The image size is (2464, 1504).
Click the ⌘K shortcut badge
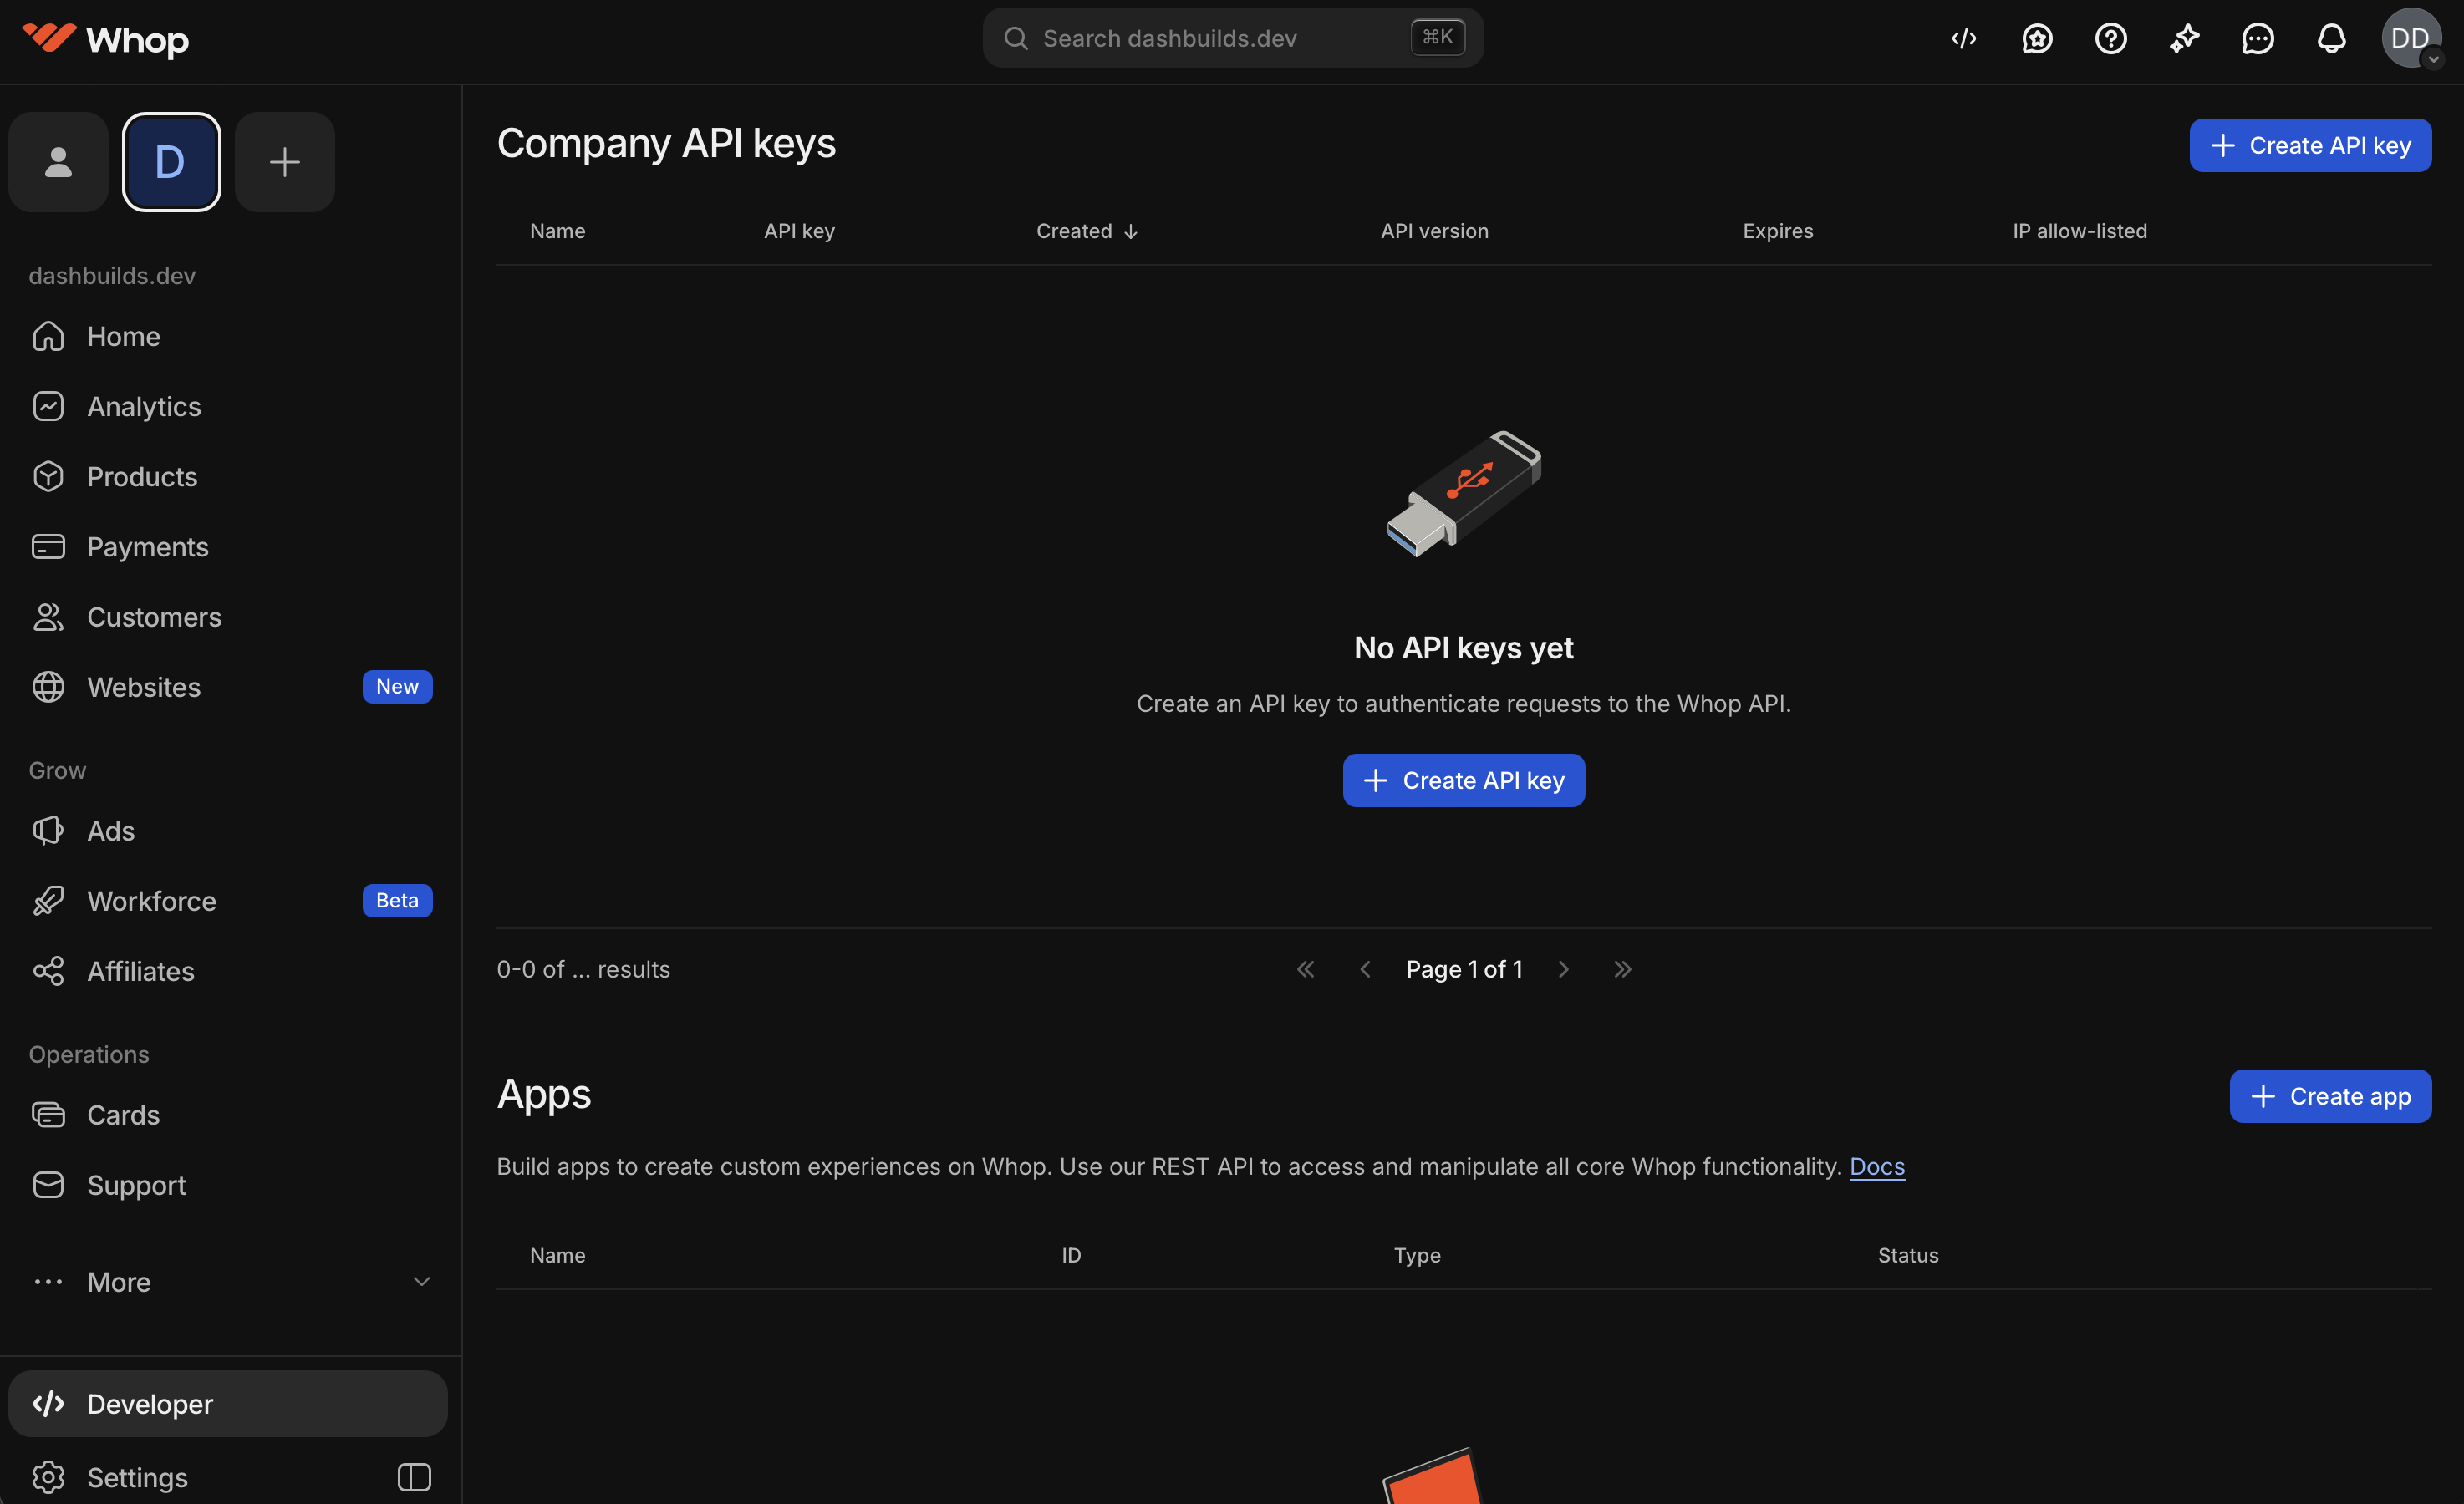click(1438, 37)
